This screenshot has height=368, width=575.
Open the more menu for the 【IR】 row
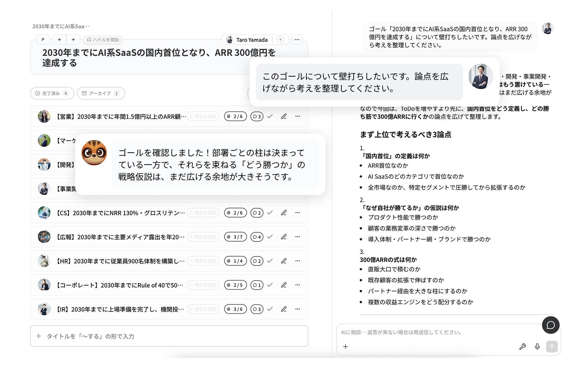[x=298, y=309]
